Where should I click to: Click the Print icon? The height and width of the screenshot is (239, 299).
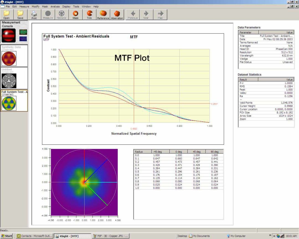34,14
